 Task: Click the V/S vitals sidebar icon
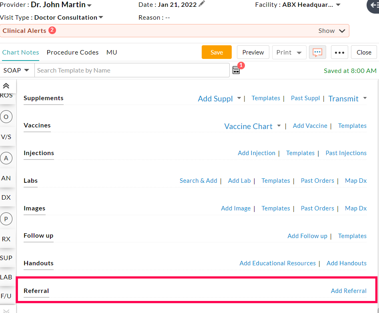pyautogui.click(x=6, y=137)
